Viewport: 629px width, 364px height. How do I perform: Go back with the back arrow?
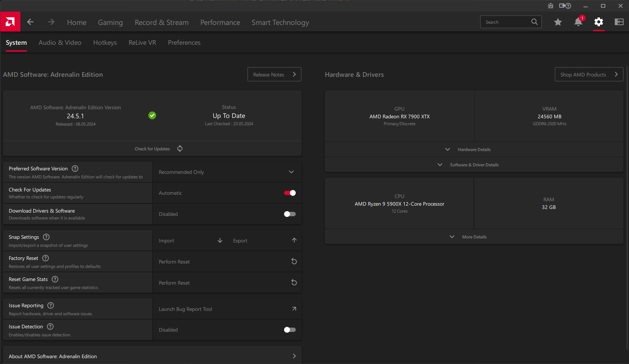[x=30, y=22]
